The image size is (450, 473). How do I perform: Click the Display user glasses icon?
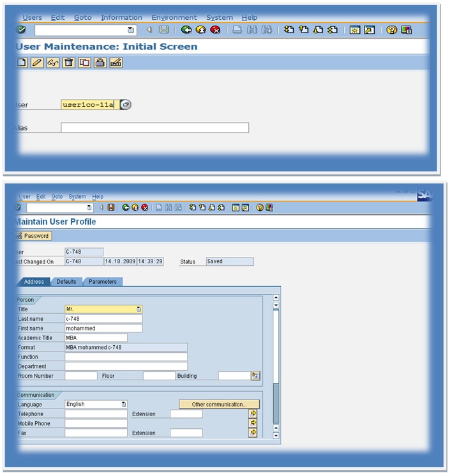[x=53, y=63]
